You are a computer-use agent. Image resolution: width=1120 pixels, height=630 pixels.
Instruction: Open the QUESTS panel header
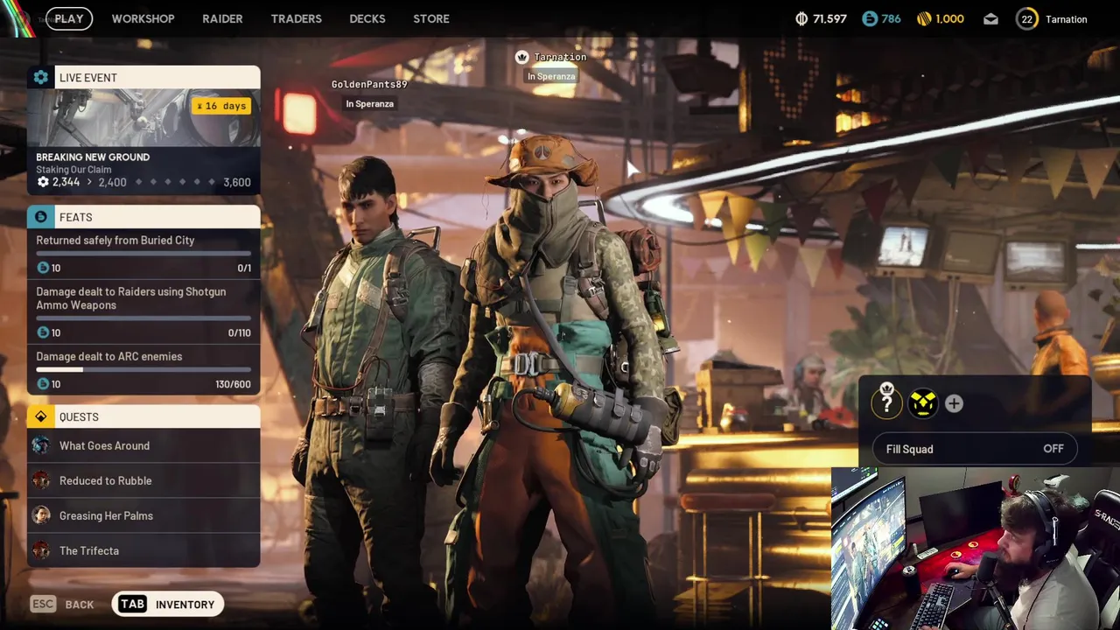pos(143,416)
